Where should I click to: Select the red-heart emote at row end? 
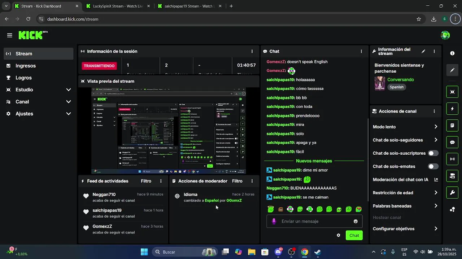point(358,209)
